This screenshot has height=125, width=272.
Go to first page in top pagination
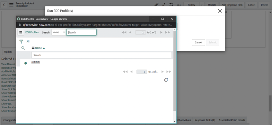tap(124, 32)
